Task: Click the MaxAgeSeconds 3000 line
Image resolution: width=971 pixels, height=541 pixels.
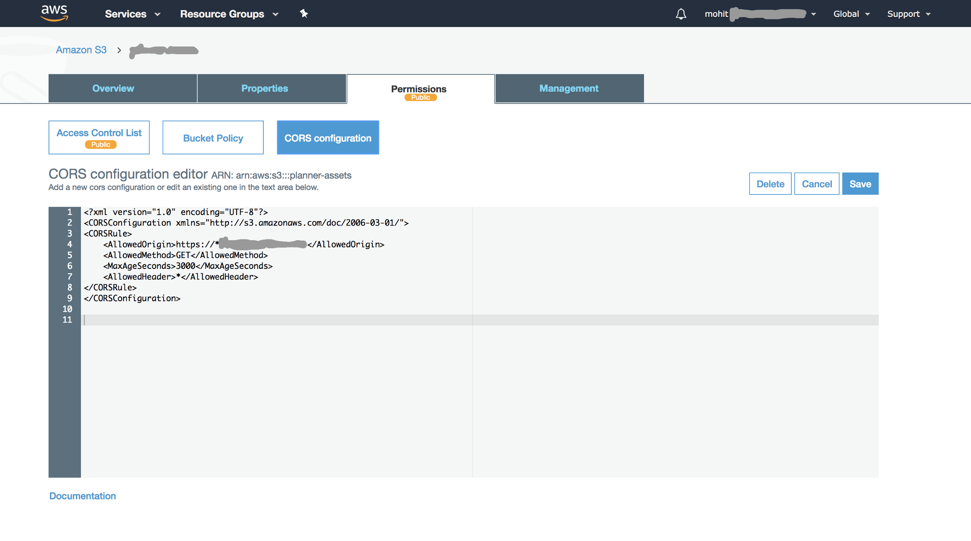Action: pyautogui.click(x=188, y=266)
